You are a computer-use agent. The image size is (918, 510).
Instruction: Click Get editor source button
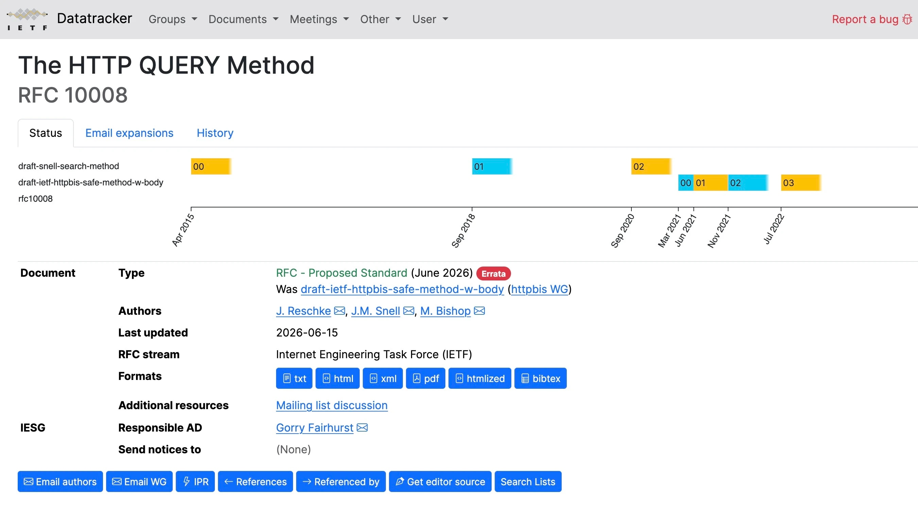[440, 481]
